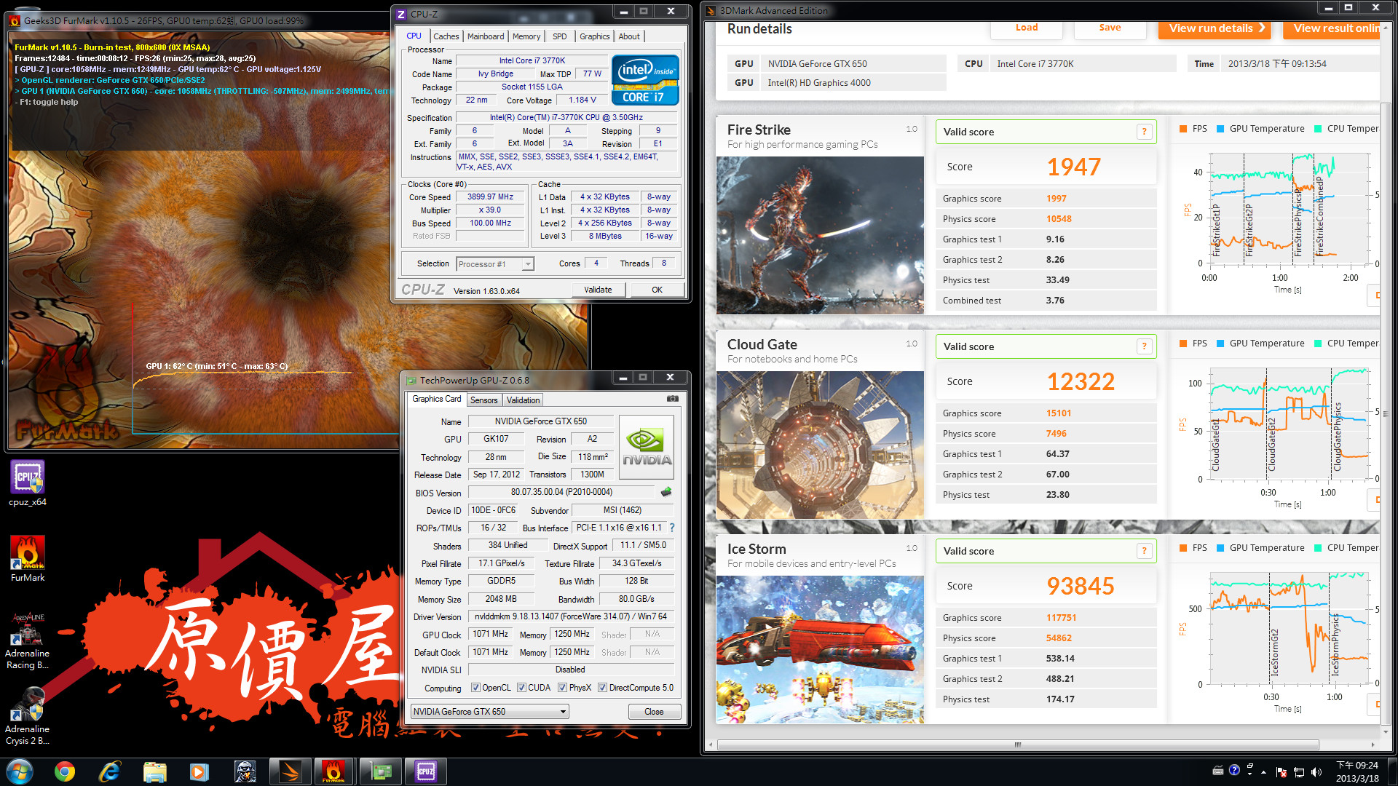Open the Processor #1 selection dropdown in CPU-Z
This screenshot has height=786, width=1398.
click(495, 264)
